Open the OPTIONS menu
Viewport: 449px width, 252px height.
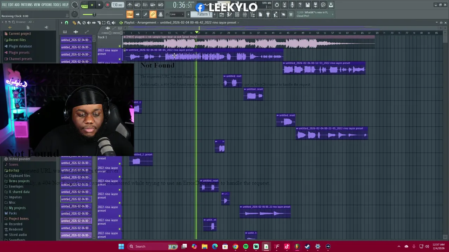click(x=47, y=5)
